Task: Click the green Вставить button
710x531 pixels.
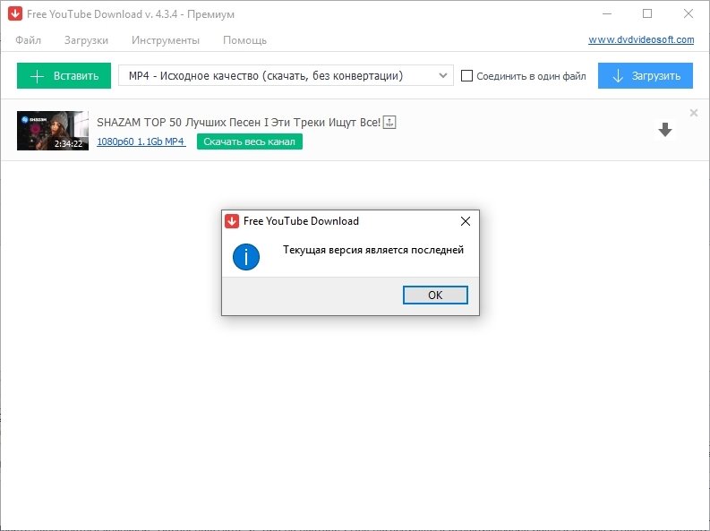Action: pyautogui.click(x=64, y=76)
